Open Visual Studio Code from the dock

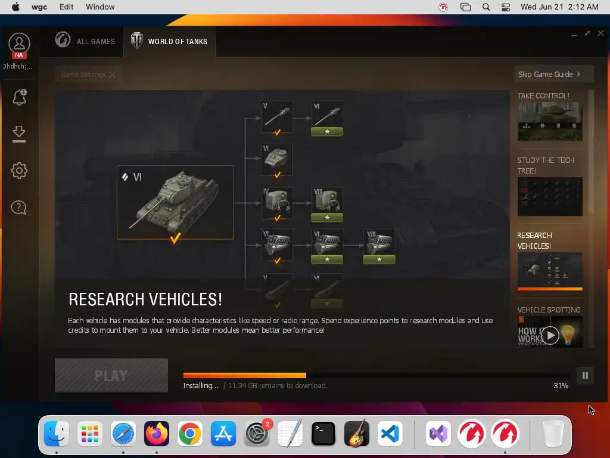point(390,434)
